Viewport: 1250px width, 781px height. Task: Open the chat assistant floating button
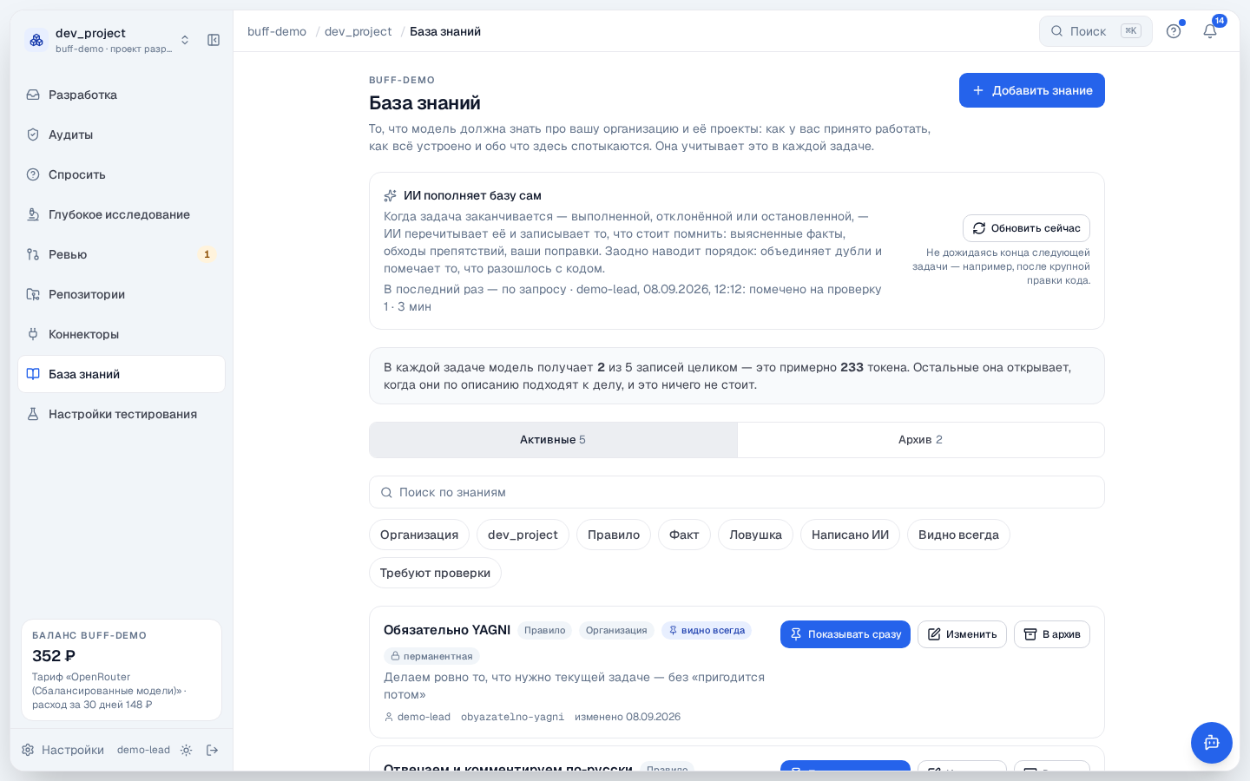(1212, 743)
